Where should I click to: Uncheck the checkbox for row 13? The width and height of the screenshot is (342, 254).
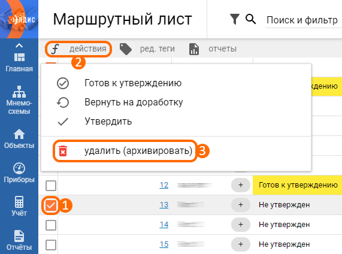[x=51, y=205]
